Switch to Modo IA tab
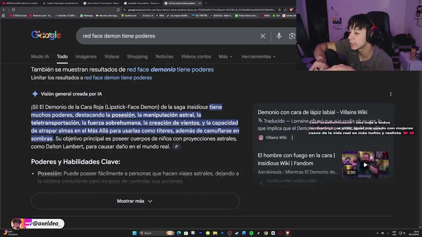This screenshot has width=422, height=237. [x=40, y=57]
